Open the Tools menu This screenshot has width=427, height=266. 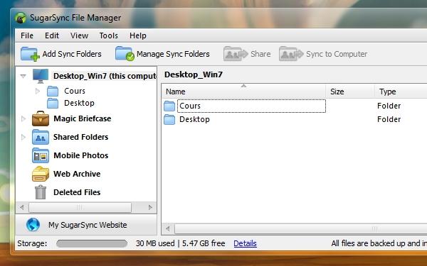[109, 35]
